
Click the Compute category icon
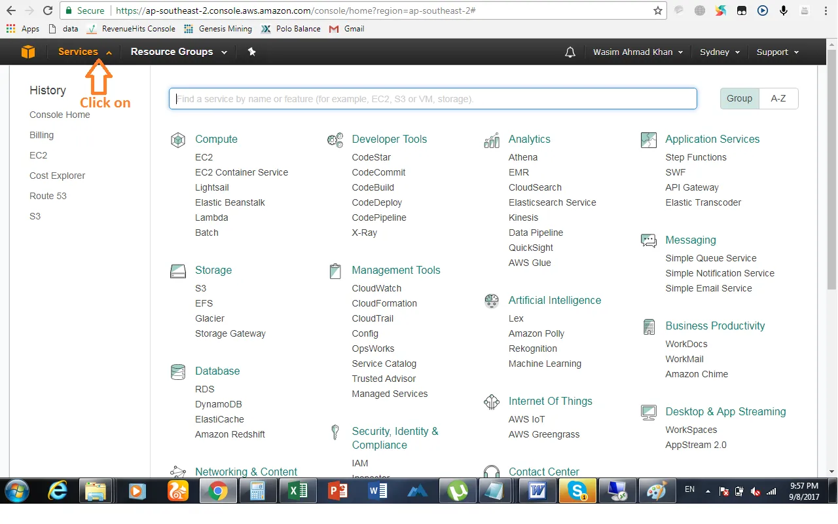click(177, 140)
